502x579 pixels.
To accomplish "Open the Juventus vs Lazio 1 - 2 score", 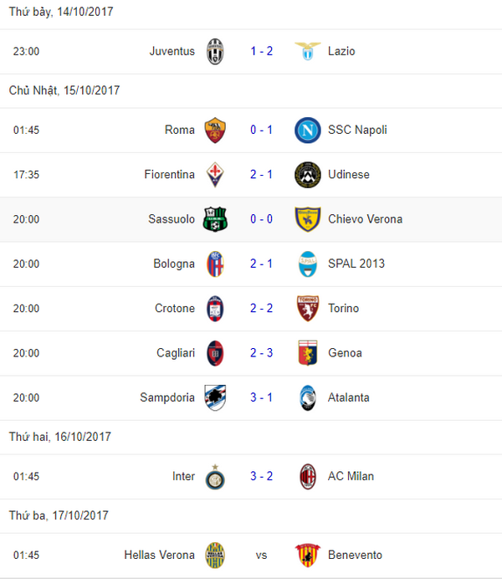I will pyautogui.click(x=261, y=51).
